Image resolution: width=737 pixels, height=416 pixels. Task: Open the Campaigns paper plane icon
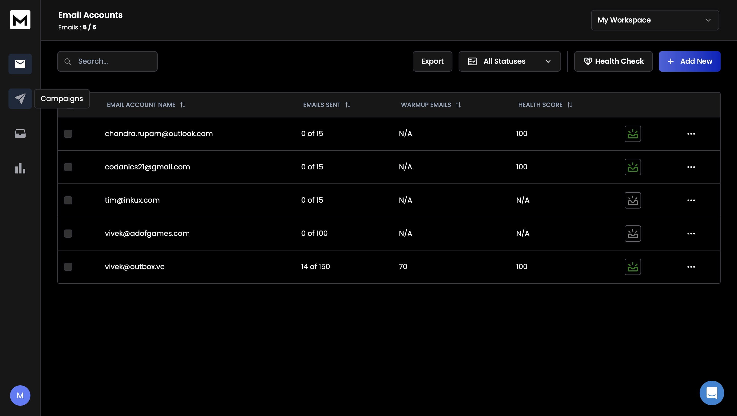(20, 99)
